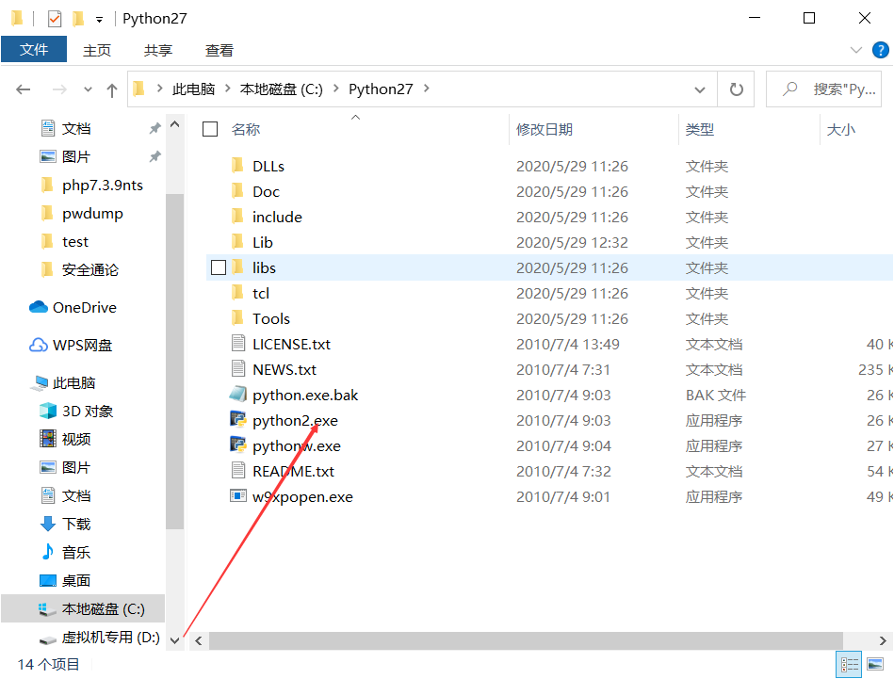Open the 文件 menu
The height and width of the screenshot is (679, 894).
click(34, 50)
